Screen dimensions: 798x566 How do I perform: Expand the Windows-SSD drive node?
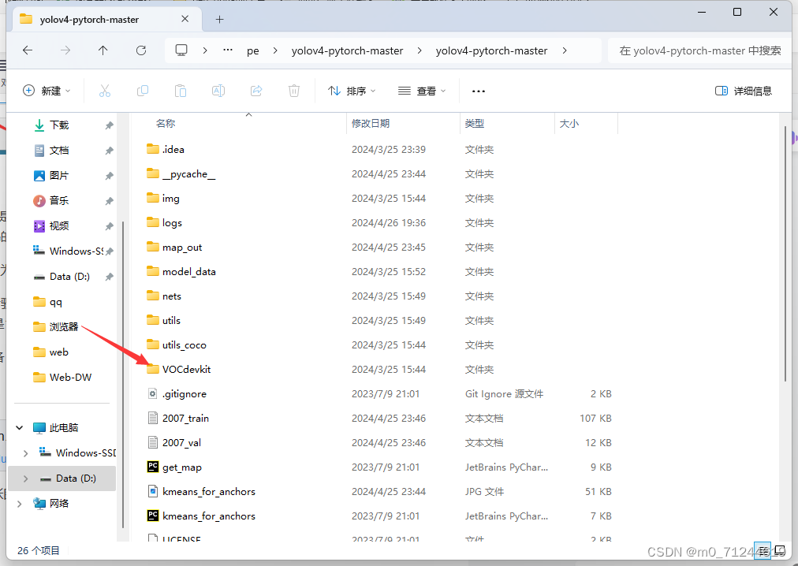(x=25, y=453)
